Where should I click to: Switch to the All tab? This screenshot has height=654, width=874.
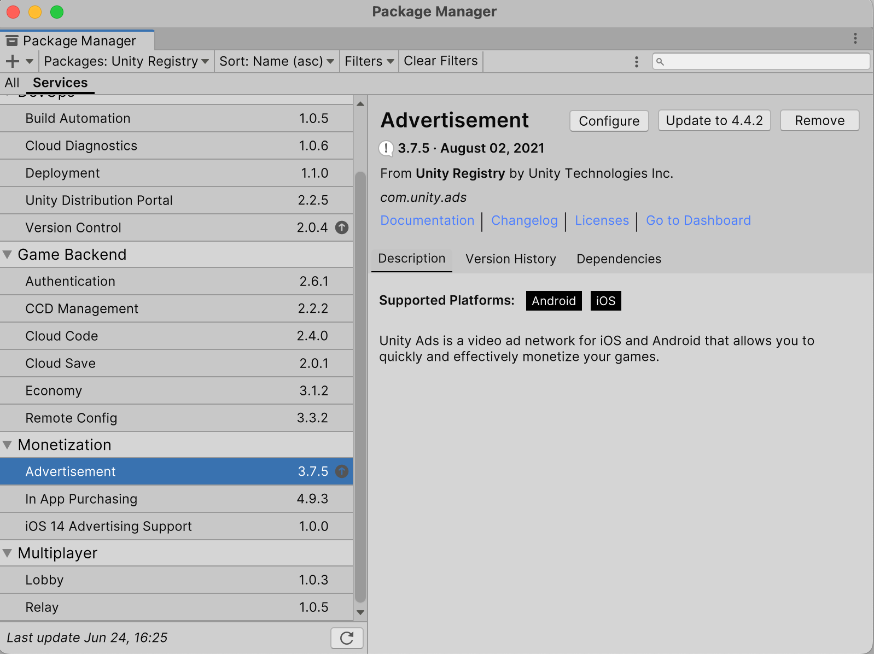click(12, 83)
